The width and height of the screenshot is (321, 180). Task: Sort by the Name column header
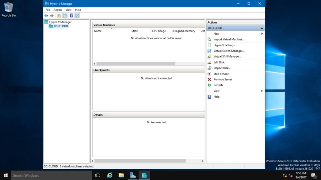click(111, 31)
